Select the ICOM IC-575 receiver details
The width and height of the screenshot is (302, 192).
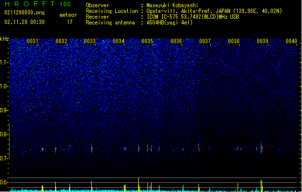coord(193,17)
